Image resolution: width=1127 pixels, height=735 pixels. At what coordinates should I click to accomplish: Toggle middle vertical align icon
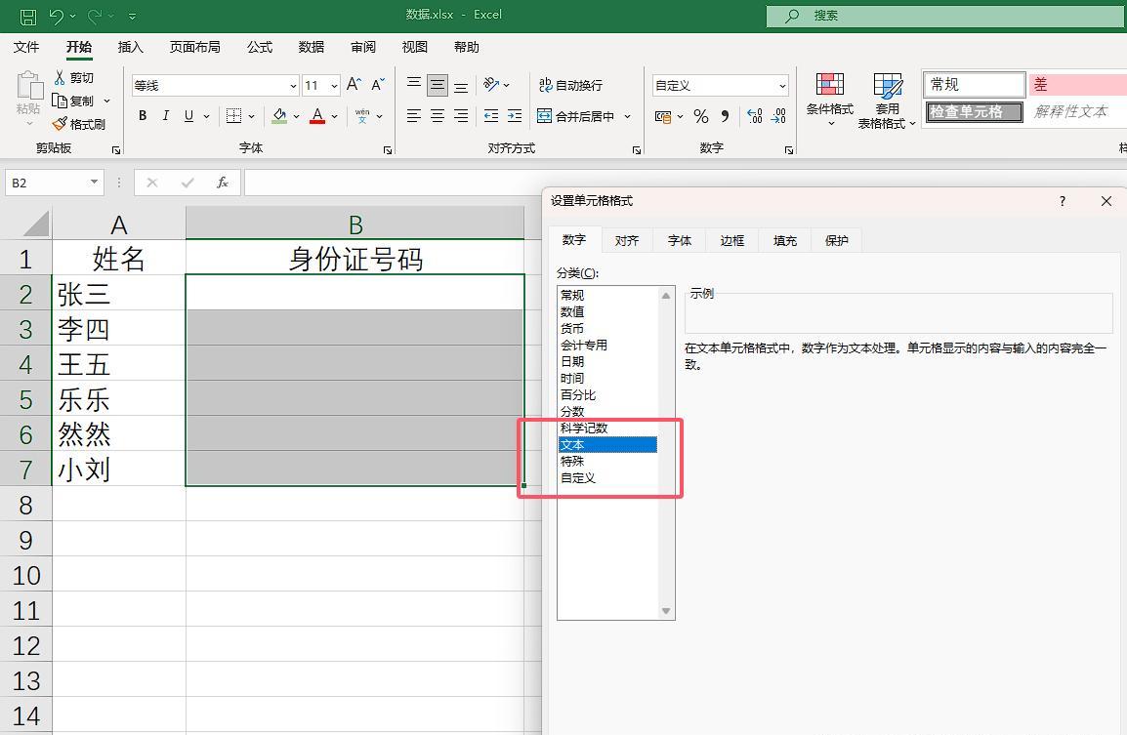[x=437, y=85]
